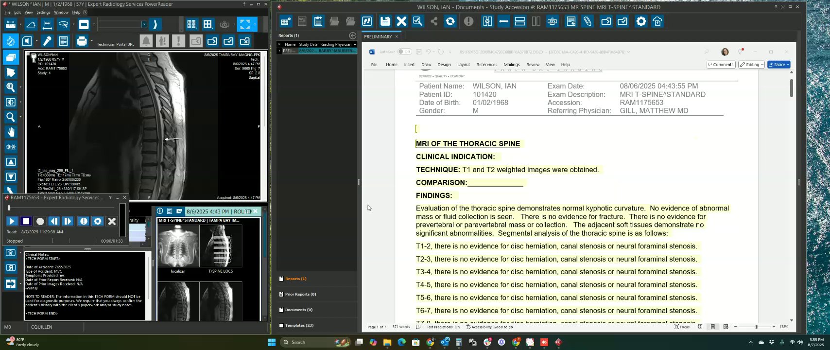Expand the PRELI... report row arrow

pos(279,51)
